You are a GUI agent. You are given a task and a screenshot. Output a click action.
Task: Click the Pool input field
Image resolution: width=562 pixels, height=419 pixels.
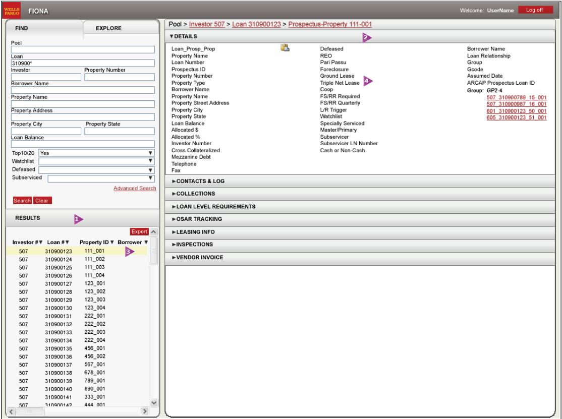coord(83,49)
